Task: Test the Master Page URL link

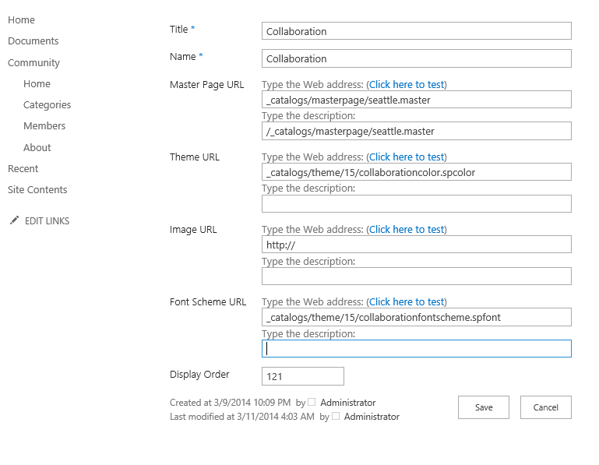Action: pos(407,84)
